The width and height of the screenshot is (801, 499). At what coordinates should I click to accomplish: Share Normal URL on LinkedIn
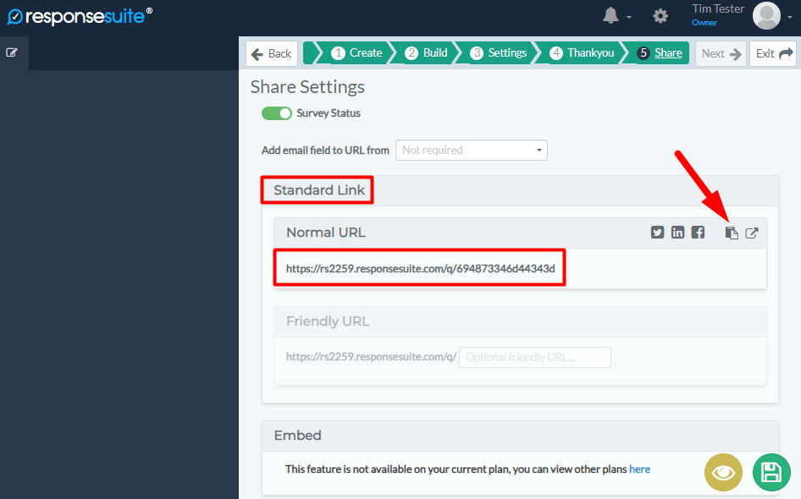point(677,233)
